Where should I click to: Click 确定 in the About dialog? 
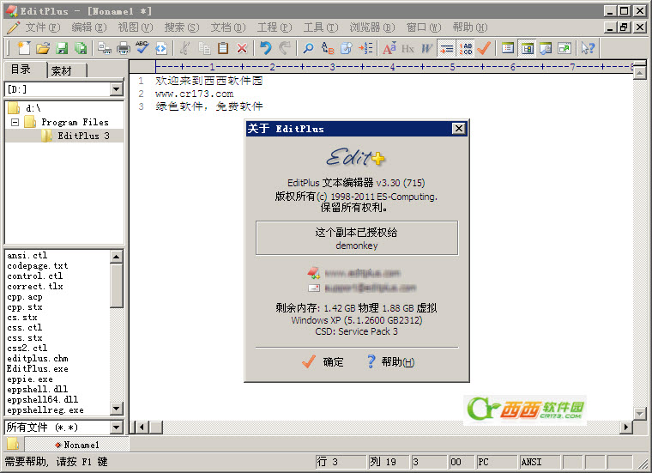tap(323, 362)
